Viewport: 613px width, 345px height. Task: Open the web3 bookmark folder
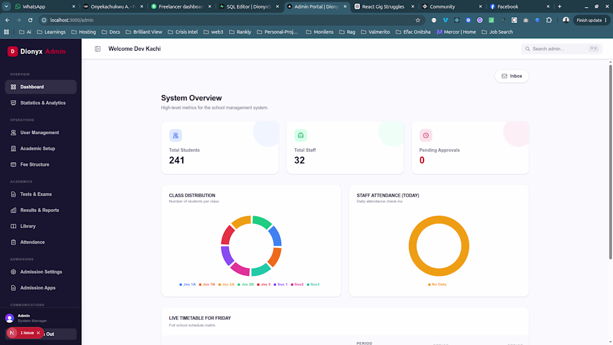coord(213,32)
